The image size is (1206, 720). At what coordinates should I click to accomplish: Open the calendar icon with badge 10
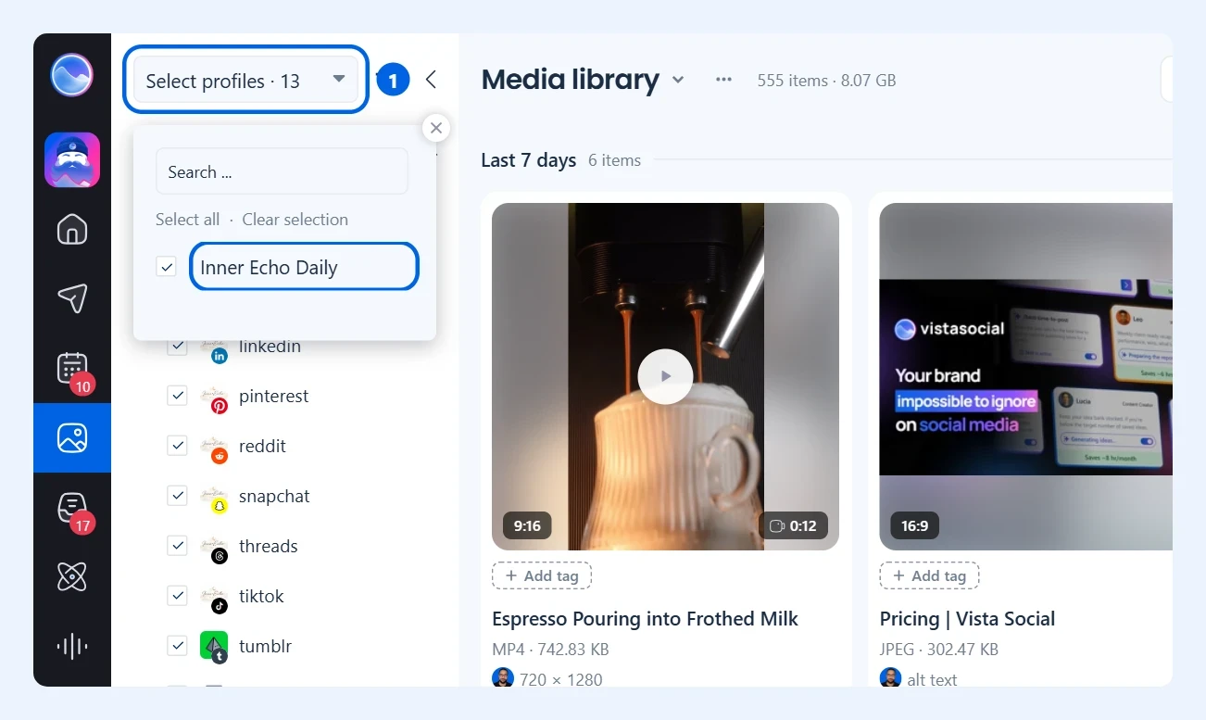(x=72, y=368)
